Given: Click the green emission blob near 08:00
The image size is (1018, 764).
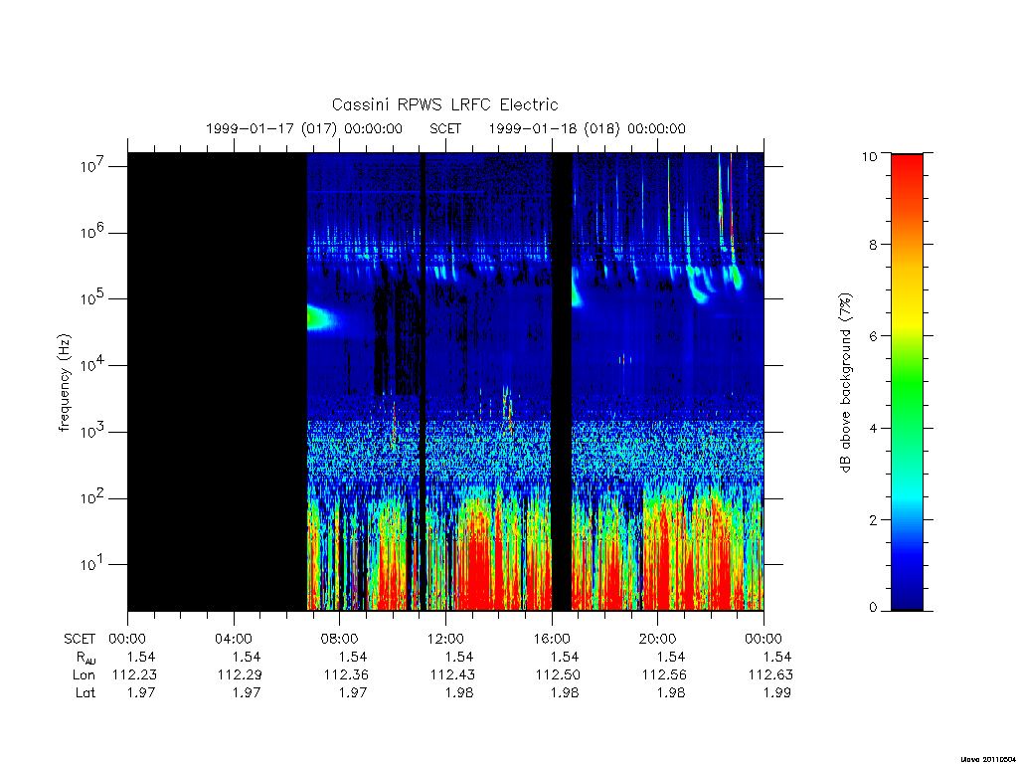Looking at the screenshot, I should click(x=323, y=317).
